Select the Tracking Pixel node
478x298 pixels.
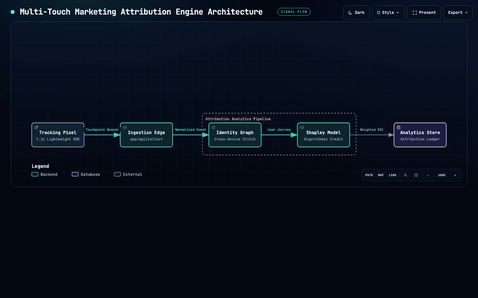[x=58, y=135]
